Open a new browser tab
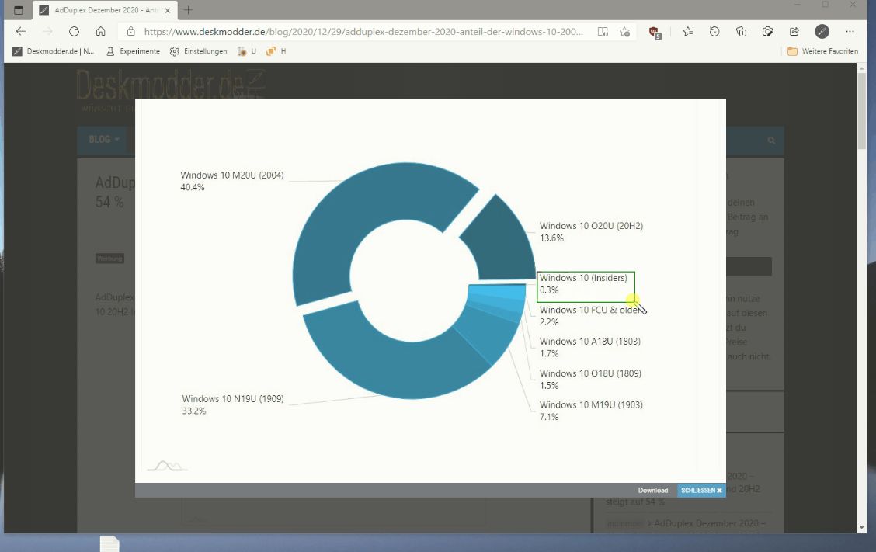Viewport: 876px width, 552px height. tap(188, 10)
